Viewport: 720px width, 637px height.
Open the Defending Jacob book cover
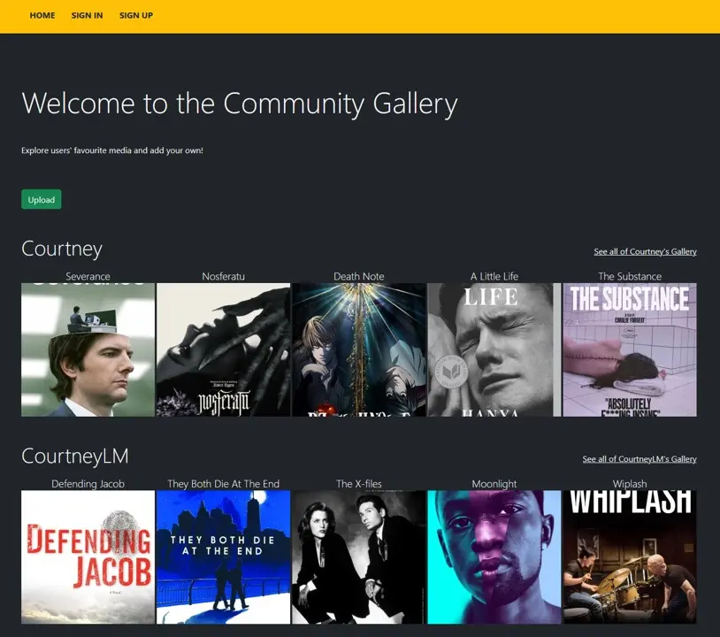88,556
